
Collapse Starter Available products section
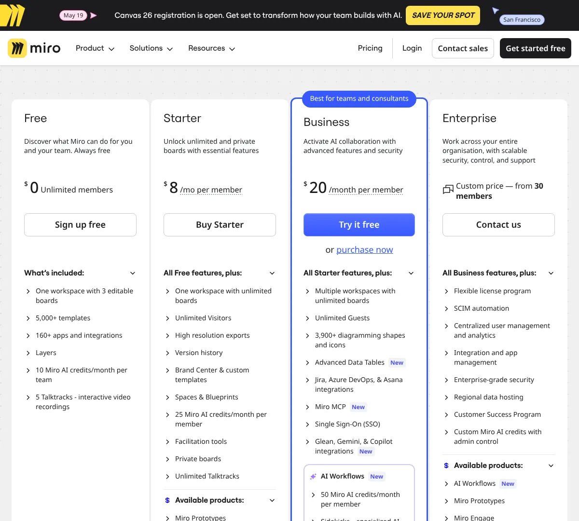point(220,500)
